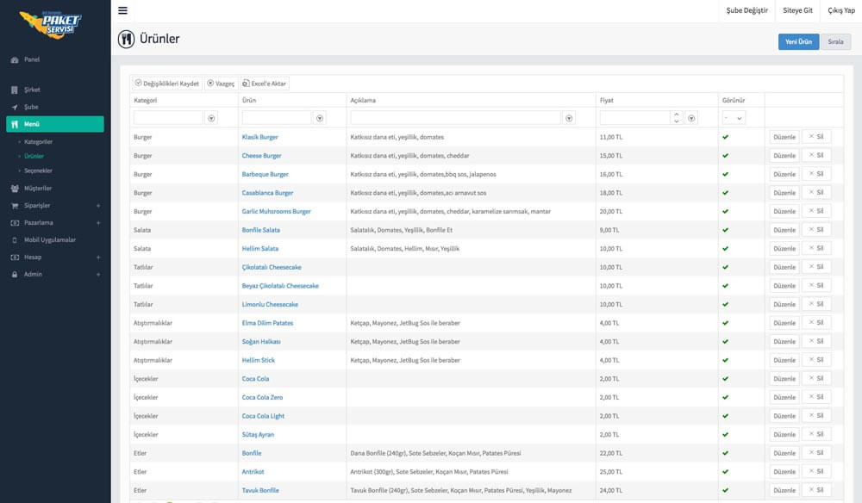
Task: Select Seçenekler under the Menü section
Action: (39, 171)
